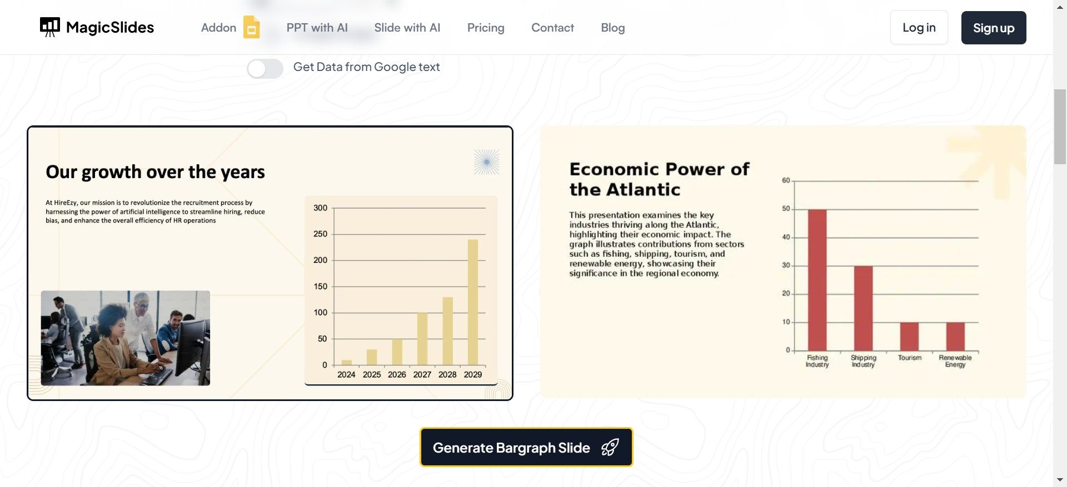This screenshot has height=487, width=1067.
Task: Click the scrollbar up arrow
Action: [x=1060, y=6]
